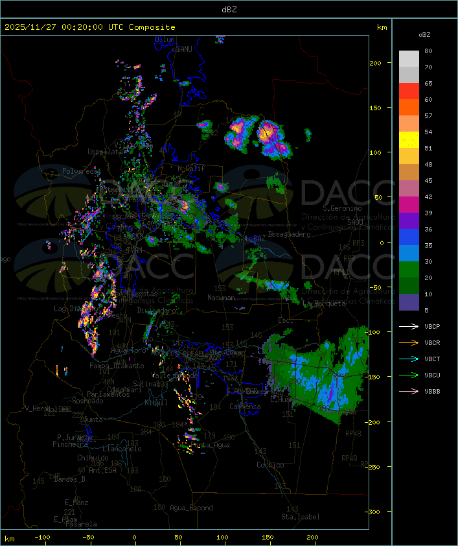Screen dimensions: 458x546
Task: Click the 'km' label at the bottom-left corner
Action: [x=10, y=539]
